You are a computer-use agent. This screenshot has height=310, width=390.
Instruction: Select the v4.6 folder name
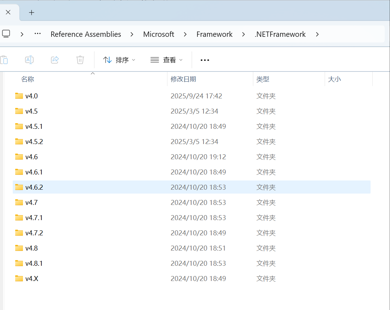(31, 157)
